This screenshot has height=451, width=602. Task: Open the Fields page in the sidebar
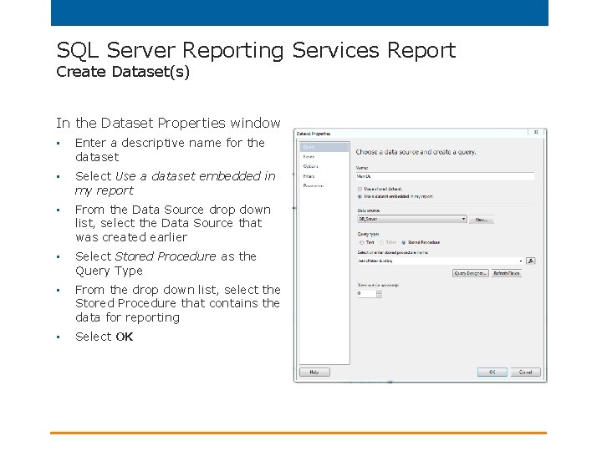(309, 157)
